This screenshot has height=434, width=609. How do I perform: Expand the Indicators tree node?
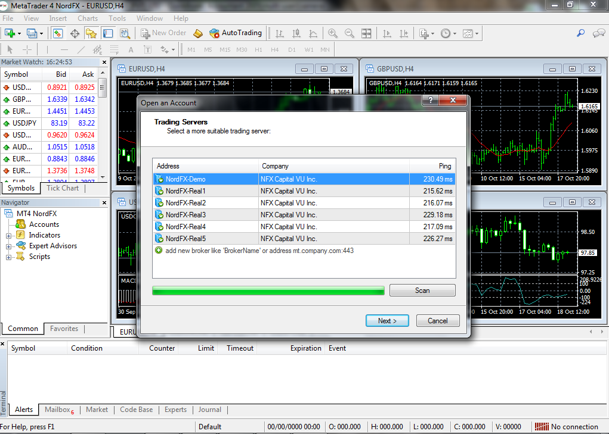8,236
